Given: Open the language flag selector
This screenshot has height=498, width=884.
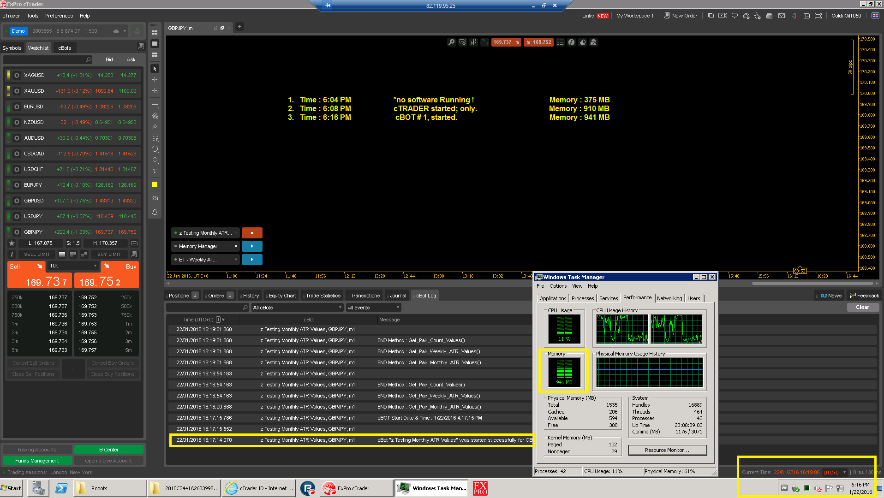Looking at the screenshot, I should (875, 16).
